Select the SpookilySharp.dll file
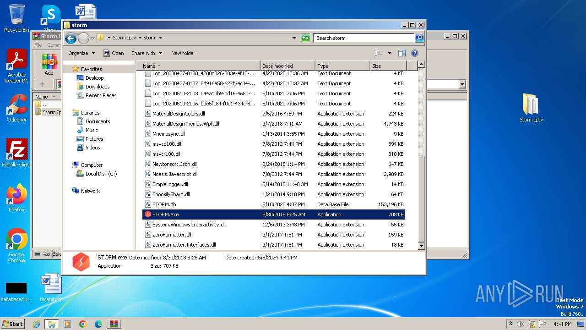This screenshot has height=330, width=586. click(x=274, y=194)
